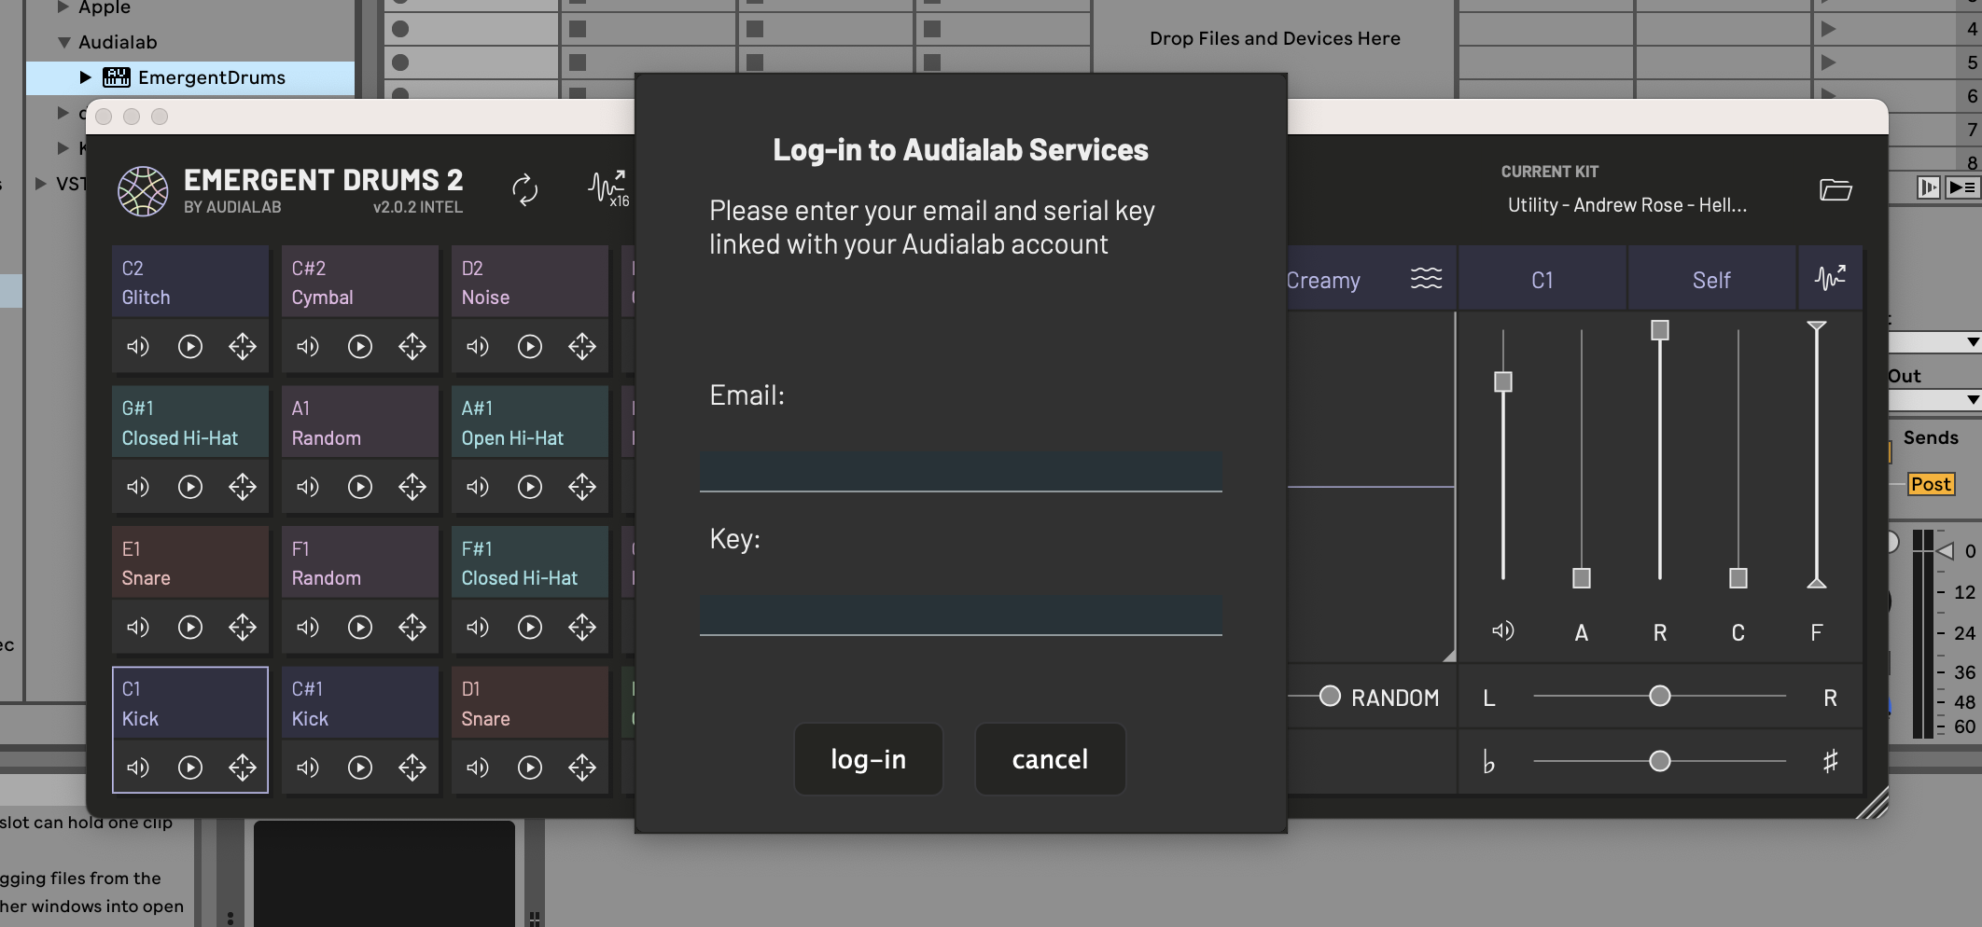Play the F1 Random pad

point(360,627)
